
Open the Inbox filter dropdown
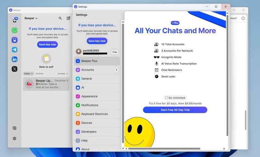pyautogui.click(x=28, y=73)
